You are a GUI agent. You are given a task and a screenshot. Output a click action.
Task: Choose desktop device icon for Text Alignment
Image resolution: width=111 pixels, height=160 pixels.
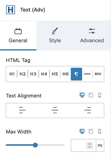coord(82,95)
